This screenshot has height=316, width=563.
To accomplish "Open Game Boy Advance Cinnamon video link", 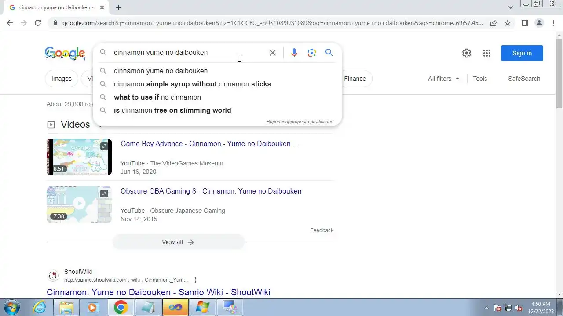I will 209,144.
